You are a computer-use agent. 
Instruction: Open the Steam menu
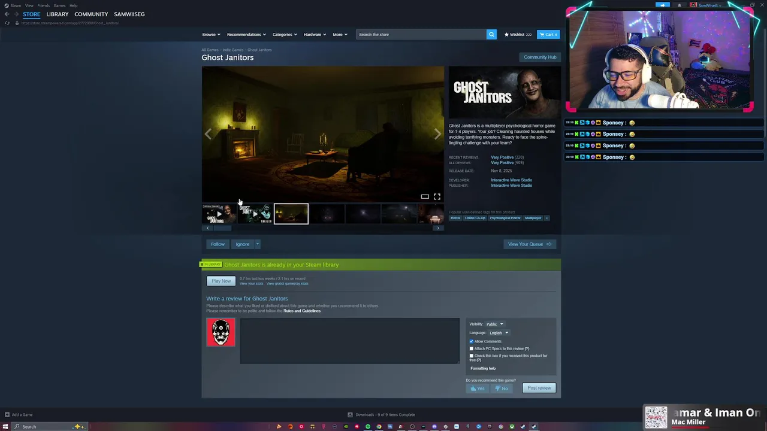16,5
